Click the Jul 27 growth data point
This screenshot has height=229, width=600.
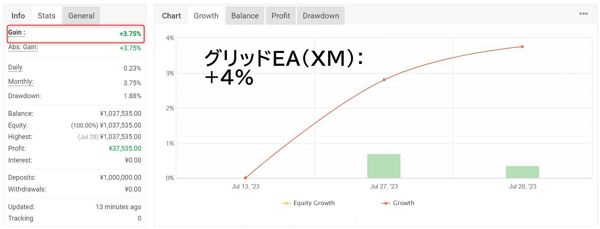(x=384, y=80)
